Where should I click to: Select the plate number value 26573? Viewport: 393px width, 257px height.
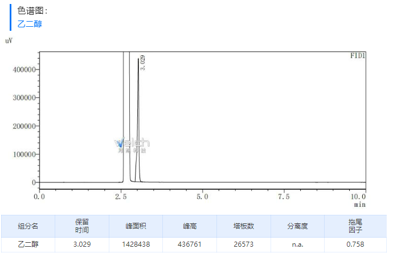(244, 244)
